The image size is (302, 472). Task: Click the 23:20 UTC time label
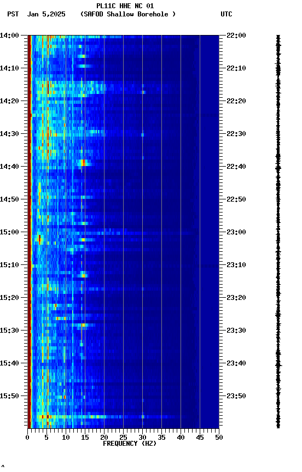pos(236,298)
